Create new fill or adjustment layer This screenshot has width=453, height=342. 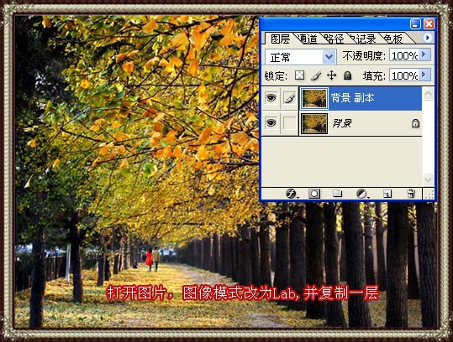[x=361, y=194]
